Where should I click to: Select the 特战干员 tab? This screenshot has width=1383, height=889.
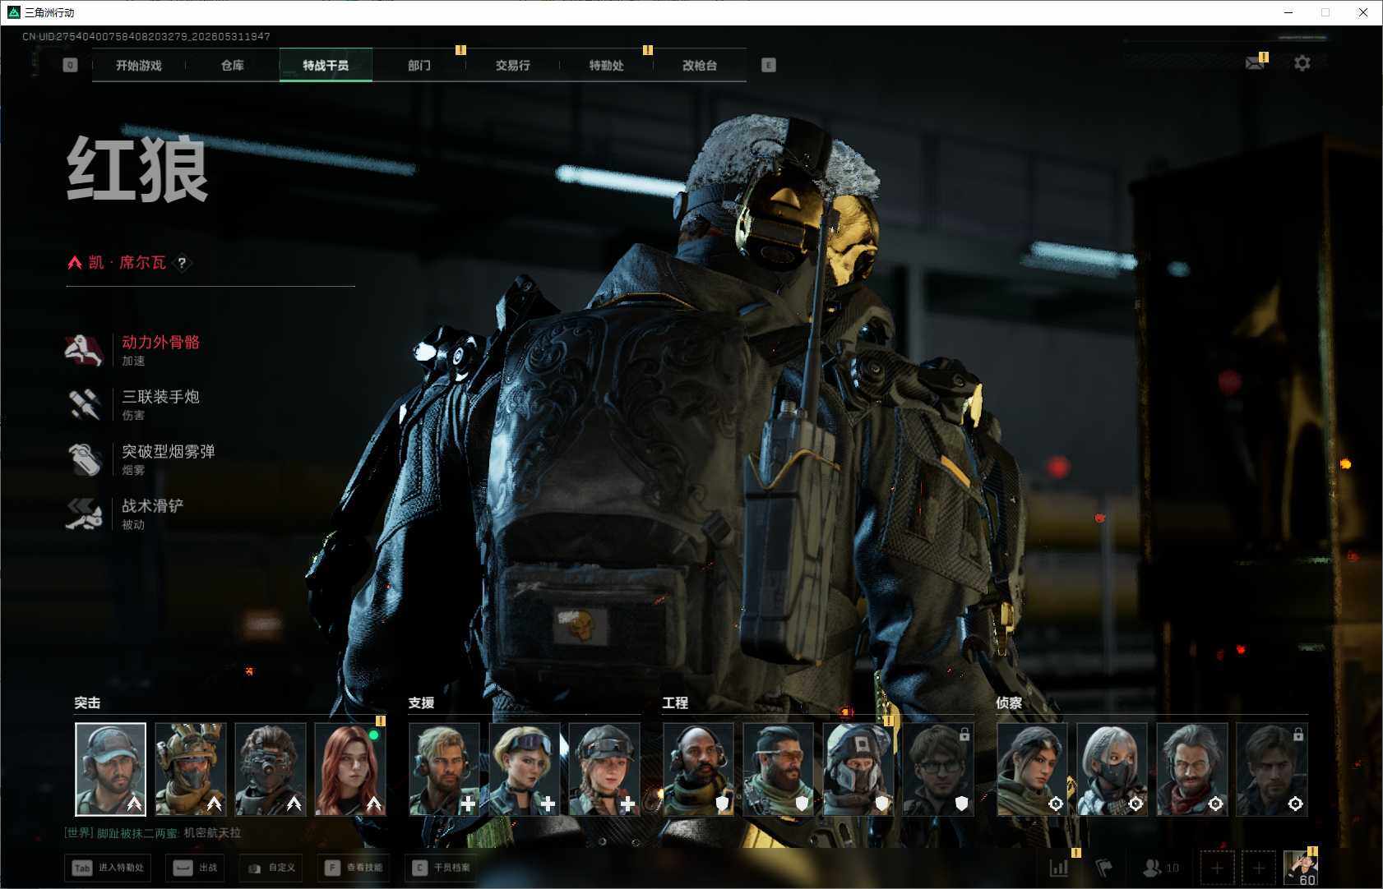click(x=326, y=65)
